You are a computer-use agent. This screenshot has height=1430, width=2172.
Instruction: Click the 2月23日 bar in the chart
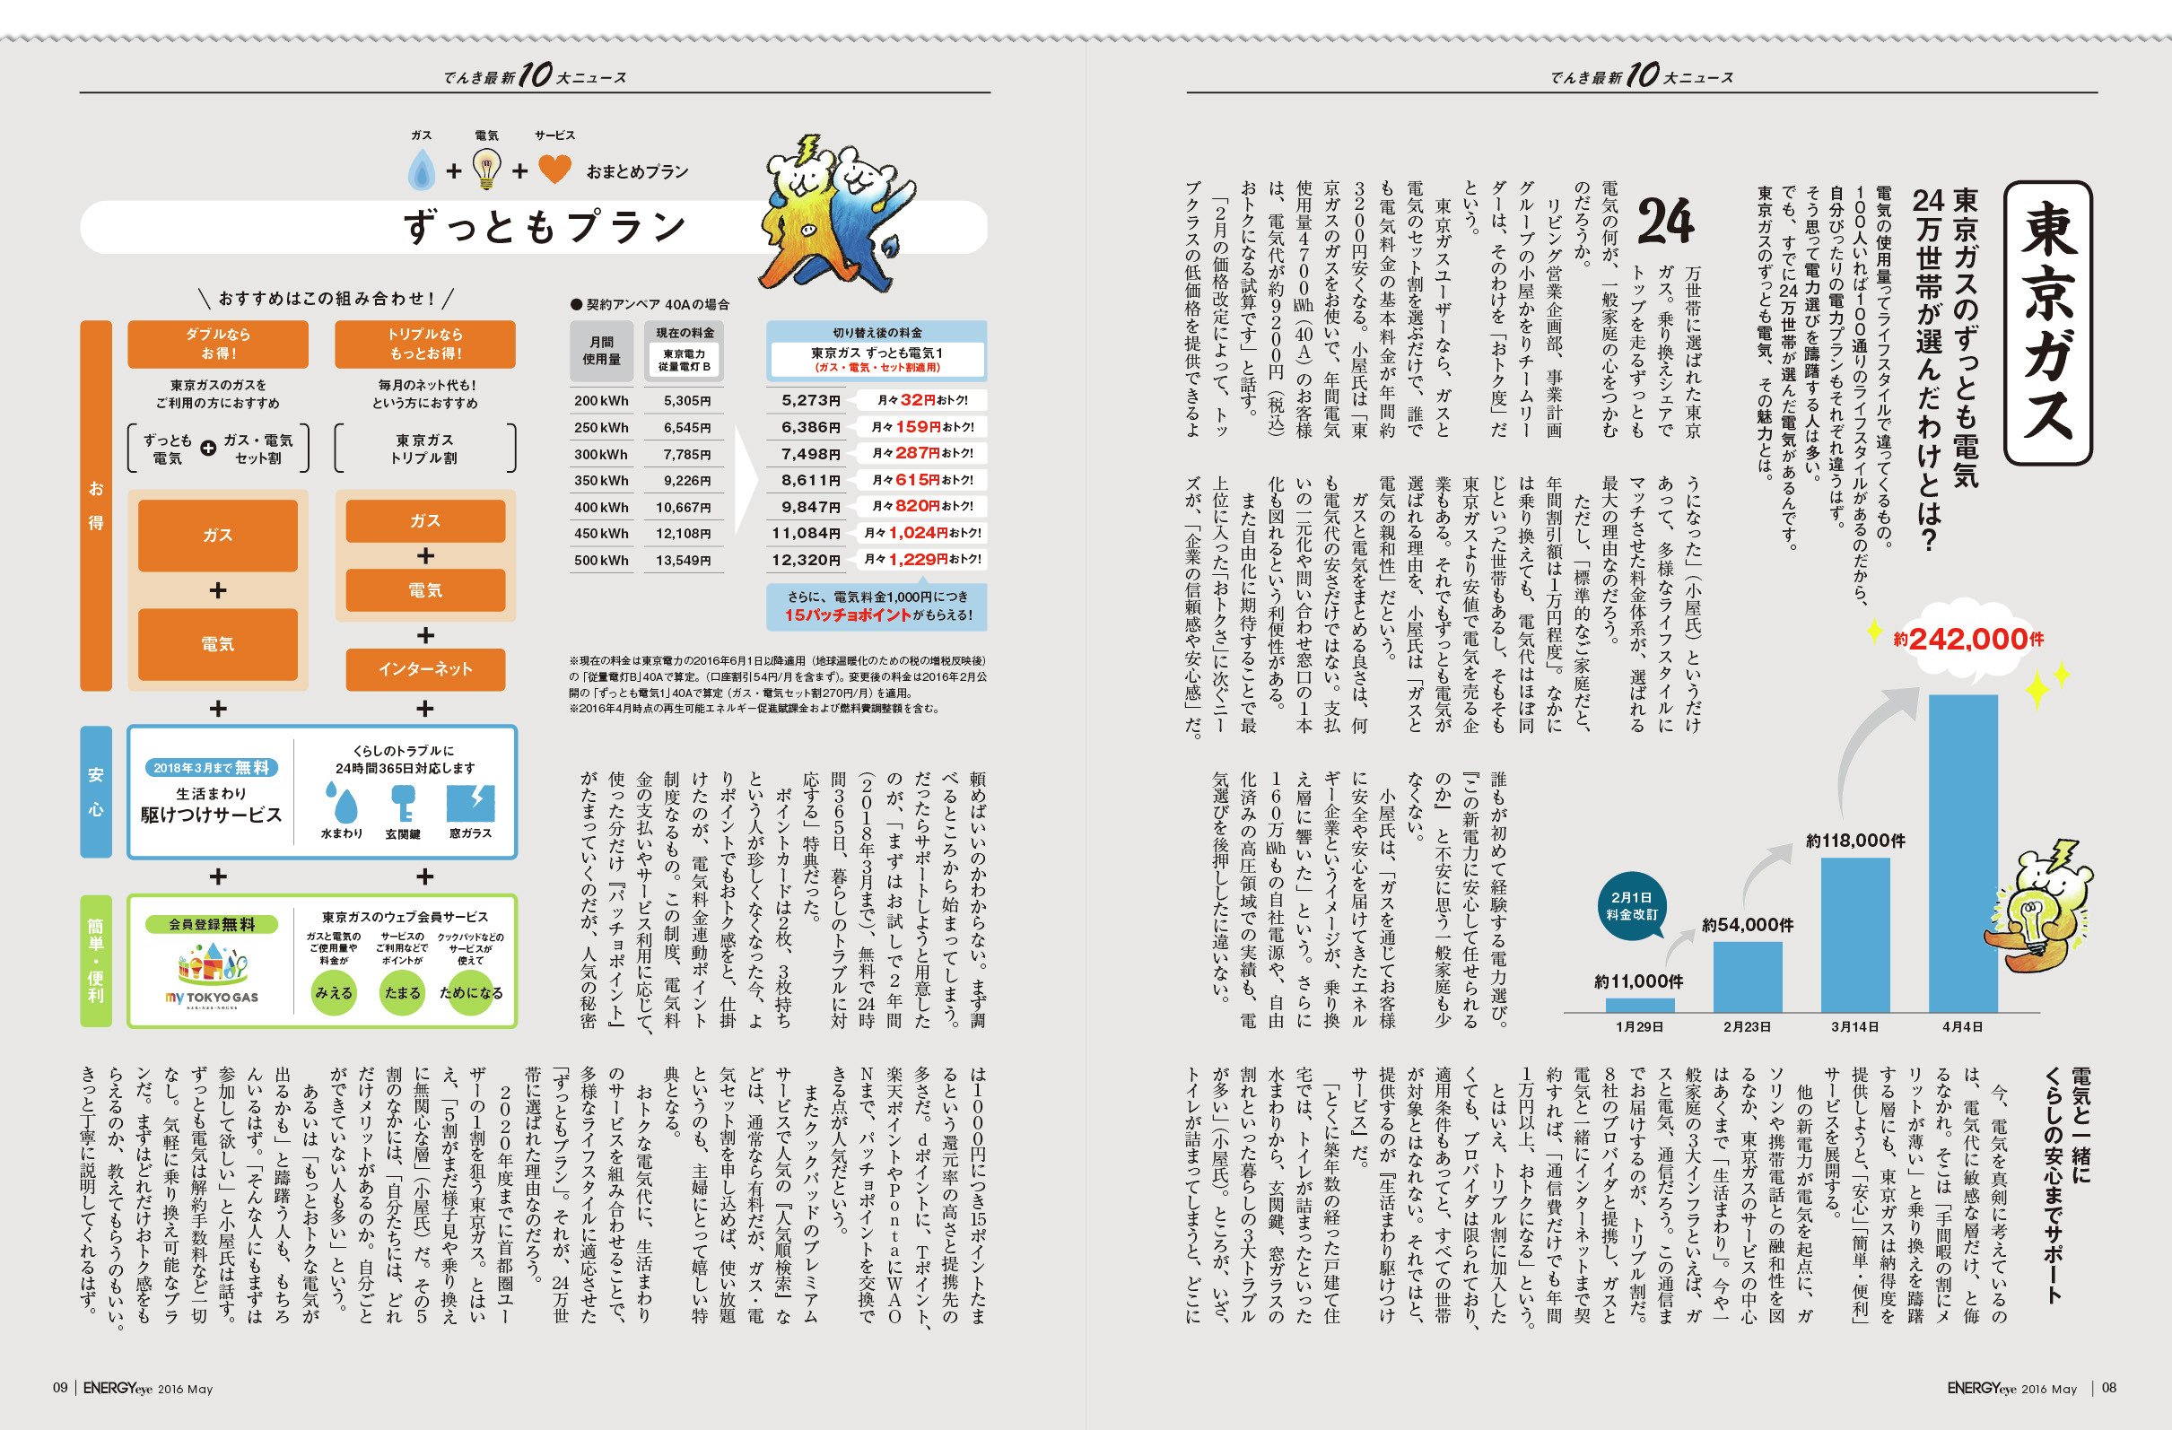click(1748, 976)
